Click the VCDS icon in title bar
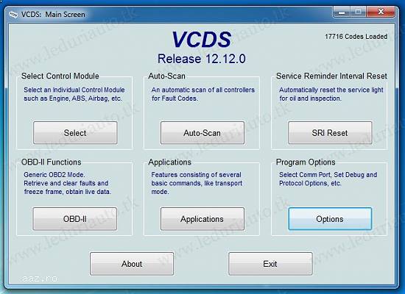The height and width of the screenshot is (294, 405). point(13,15)
